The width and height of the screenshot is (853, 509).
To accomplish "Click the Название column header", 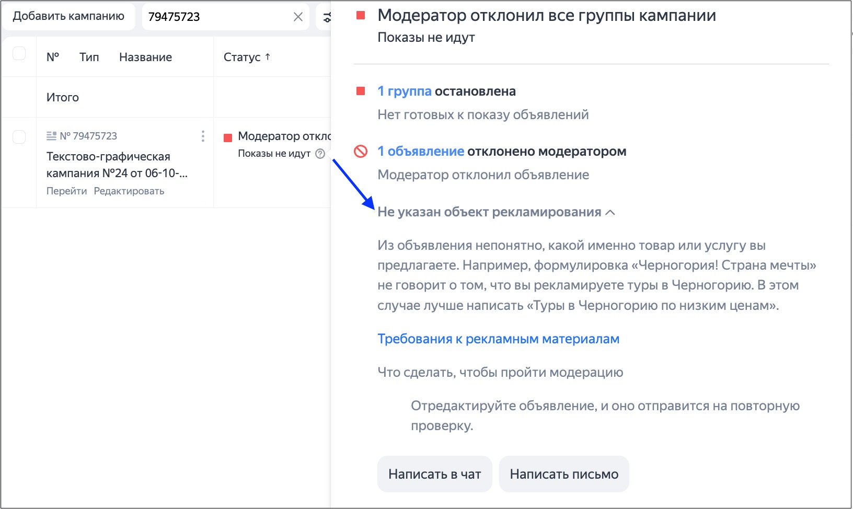I will [x=145, y=57].
